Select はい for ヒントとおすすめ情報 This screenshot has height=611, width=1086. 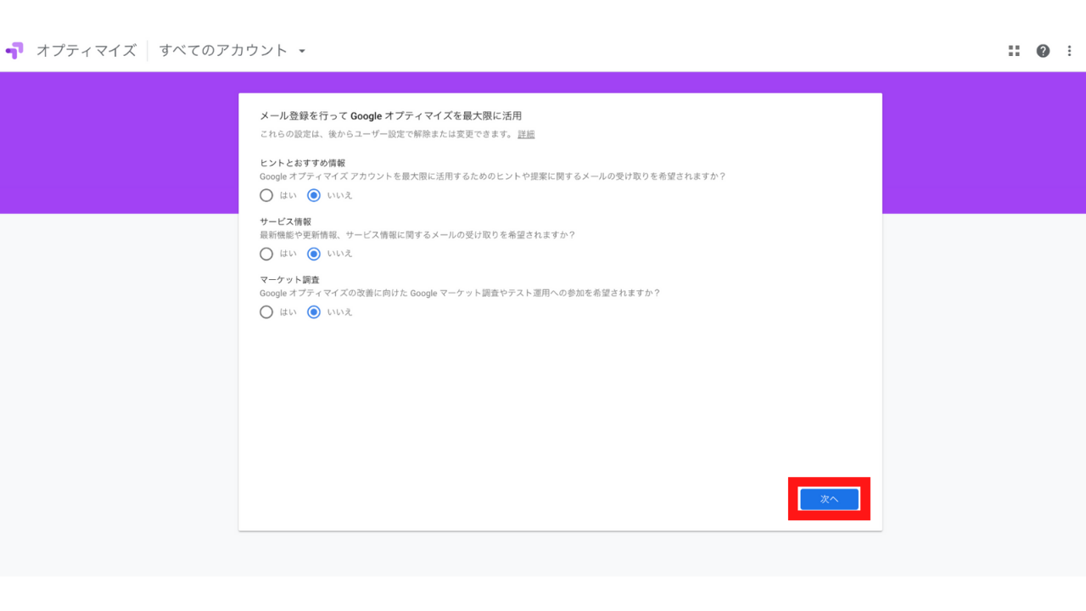[266, 195]
